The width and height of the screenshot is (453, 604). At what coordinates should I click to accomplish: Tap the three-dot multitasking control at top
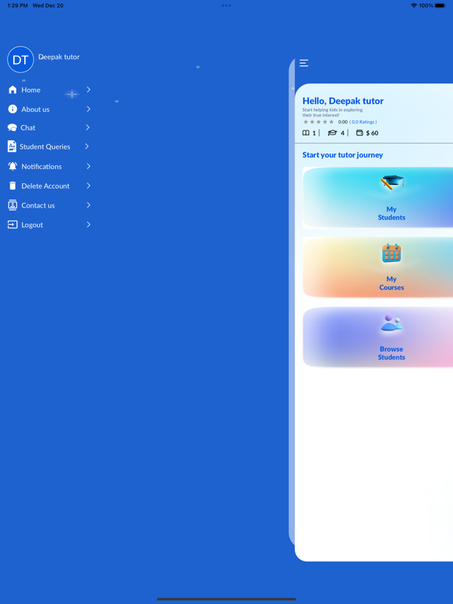(x=226, y=6)
